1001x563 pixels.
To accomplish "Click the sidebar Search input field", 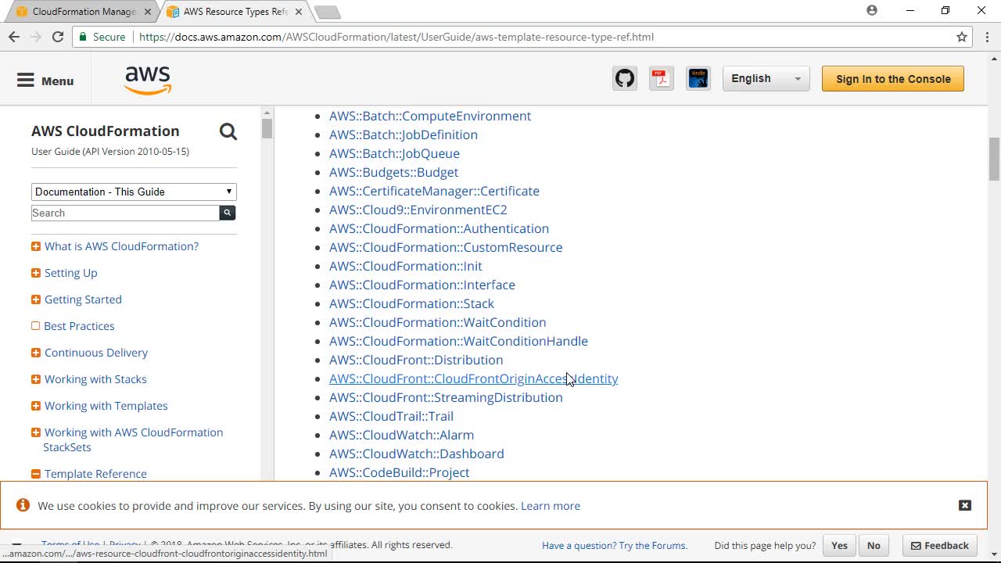I will coord(125,213).
